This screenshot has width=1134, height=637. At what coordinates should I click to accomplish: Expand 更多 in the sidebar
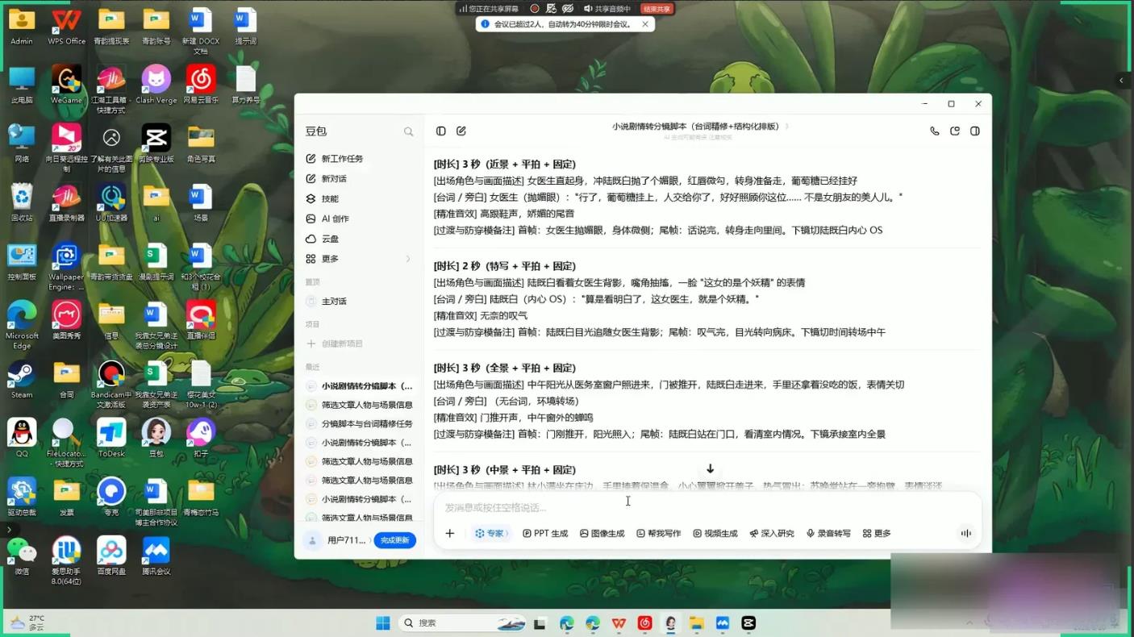tap(359, 259)
